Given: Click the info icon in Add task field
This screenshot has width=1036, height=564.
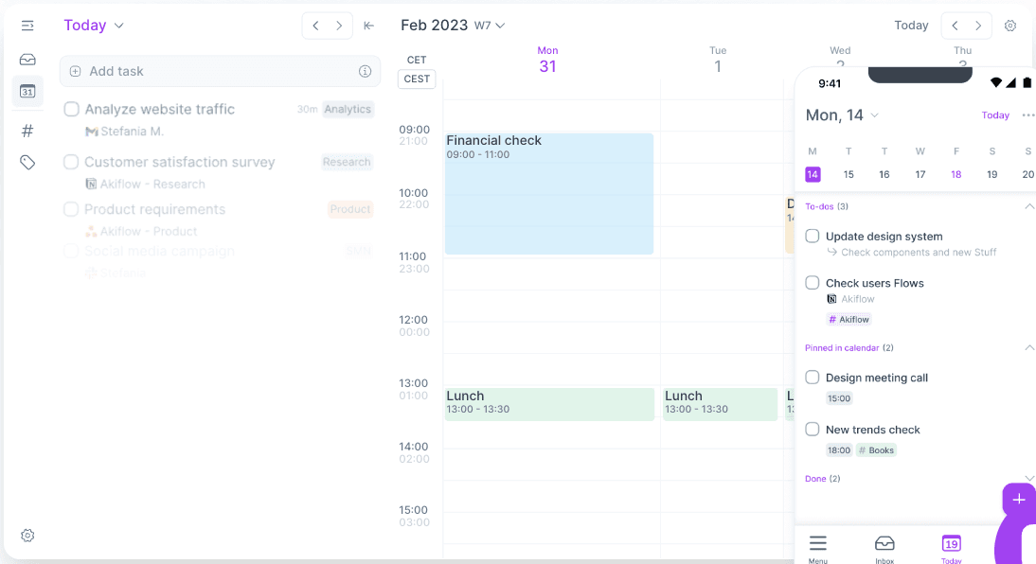Looking at the screenshot, I should pyautogui.click(x=365, y=71).
